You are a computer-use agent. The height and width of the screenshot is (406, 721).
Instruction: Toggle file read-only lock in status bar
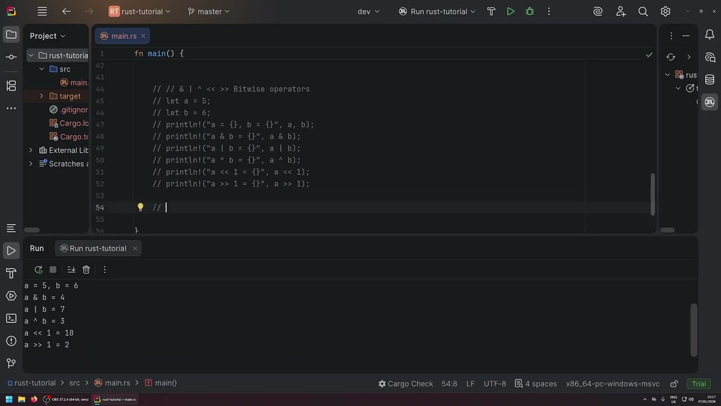[x=674, y=383]
